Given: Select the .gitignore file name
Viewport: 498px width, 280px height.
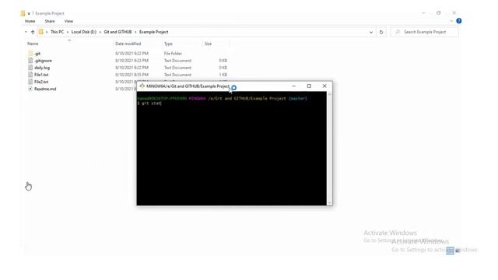Looking at the screenshot, I should point(43,61).
